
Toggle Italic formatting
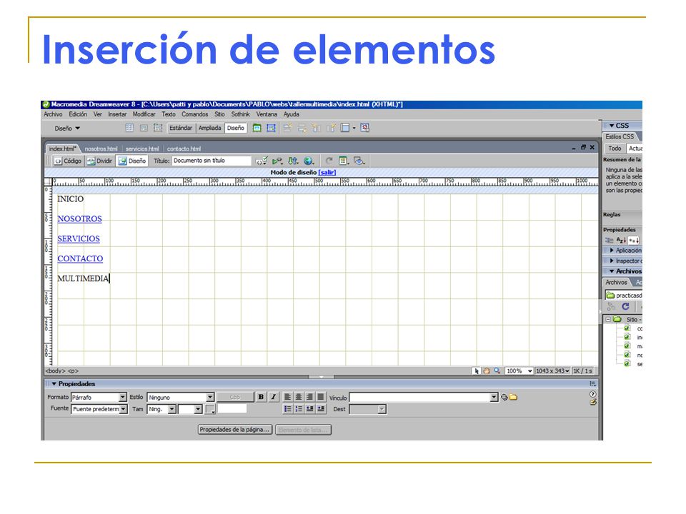coord(274,397)
